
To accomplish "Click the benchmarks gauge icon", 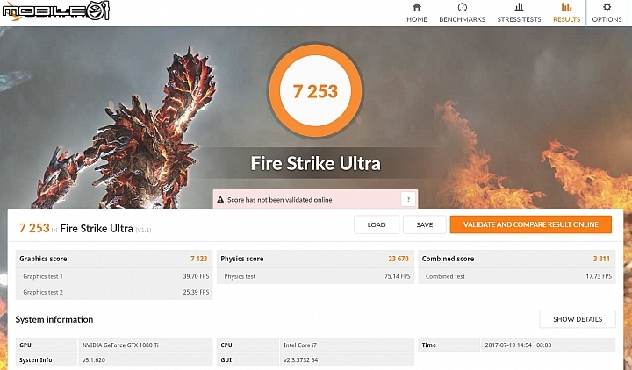I will click(x=463, y=7).
